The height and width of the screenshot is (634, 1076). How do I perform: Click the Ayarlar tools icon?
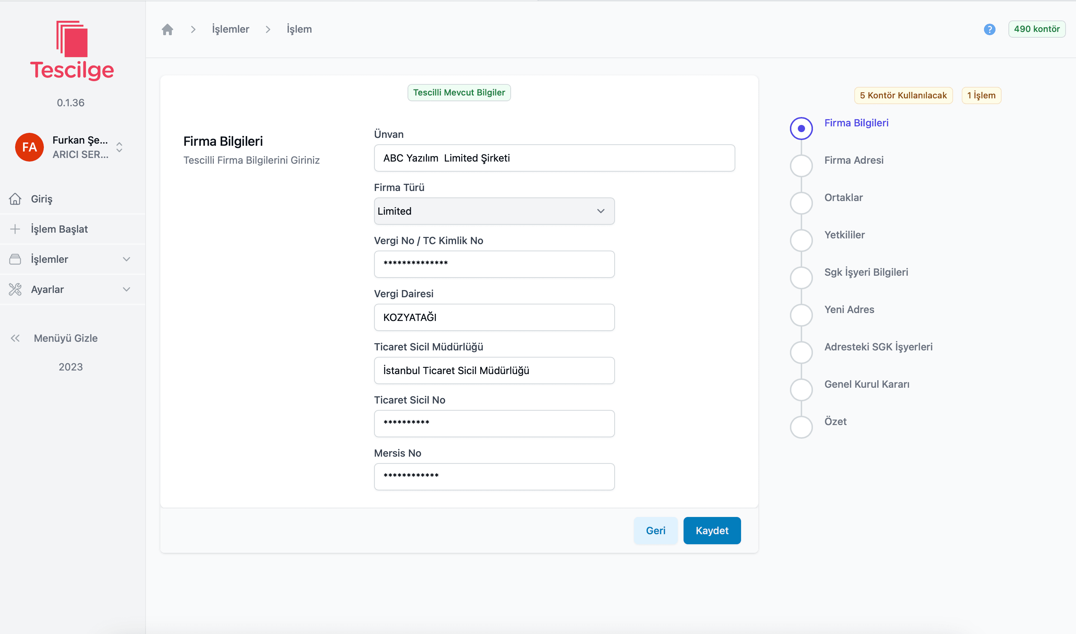tap(15, 289)
